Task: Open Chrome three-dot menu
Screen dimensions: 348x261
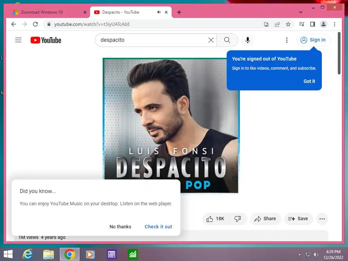Action: coord(334,24)
